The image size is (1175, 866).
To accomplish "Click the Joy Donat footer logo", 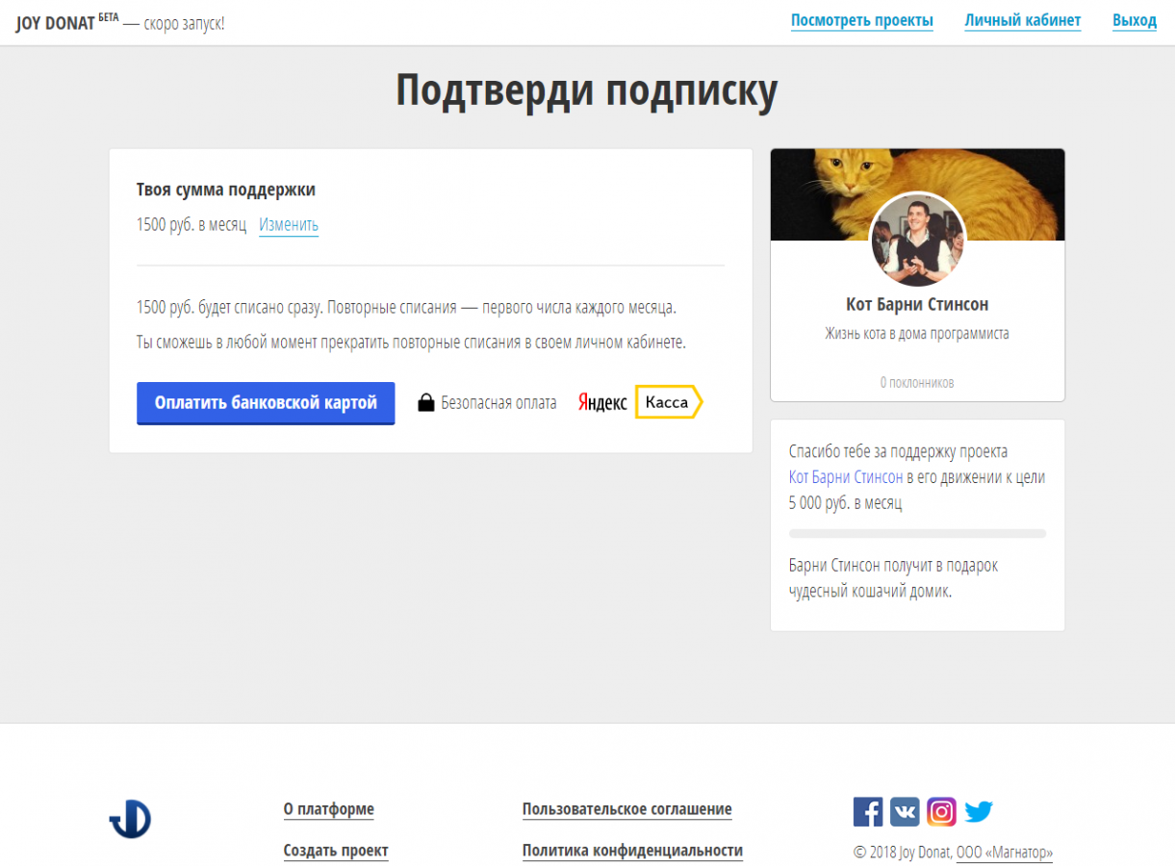I will coord(130,819).
